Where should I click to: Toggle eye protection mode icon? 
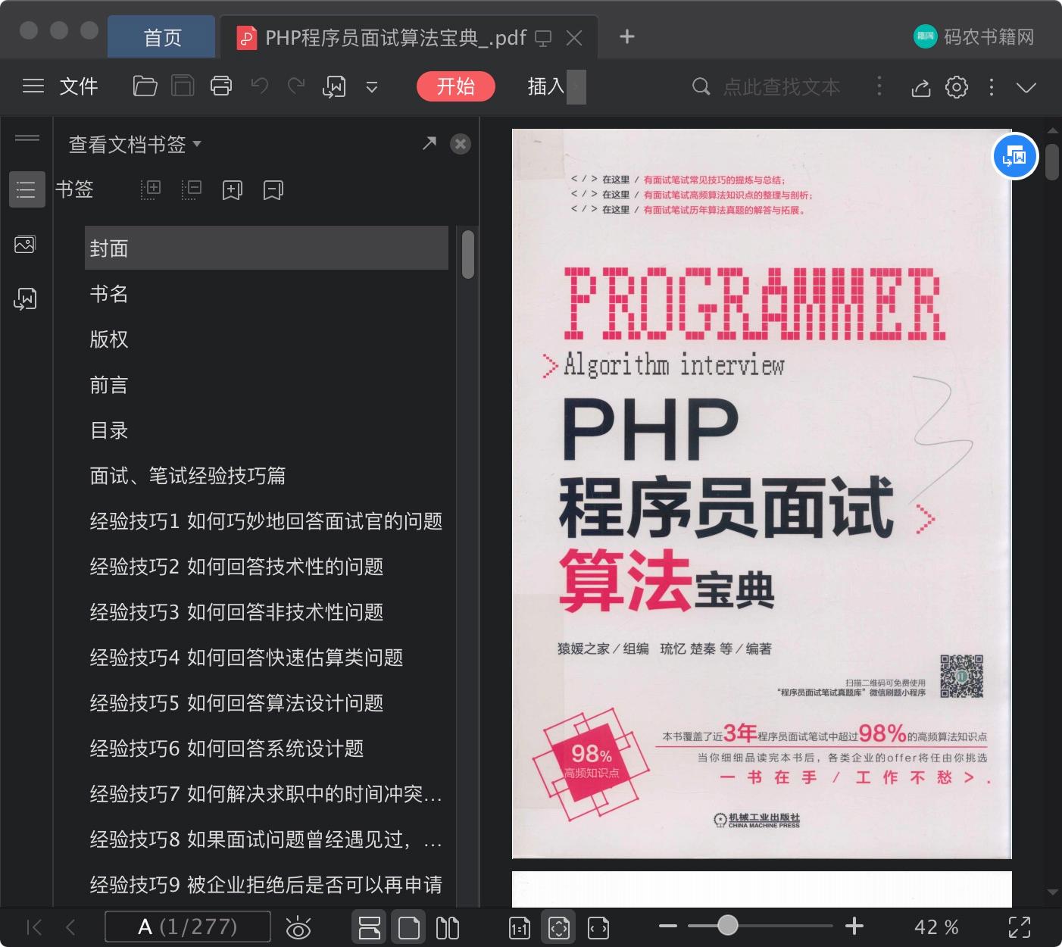[298, 927]
